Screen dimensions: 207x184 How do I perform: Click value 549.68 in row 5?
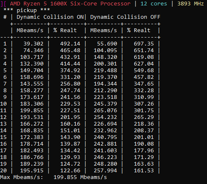click(x=144, y=71)
